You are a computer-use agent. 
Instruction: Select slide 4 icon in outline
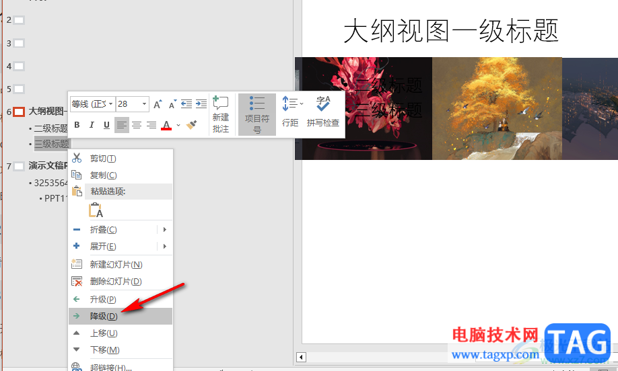(x=19, y=66)
